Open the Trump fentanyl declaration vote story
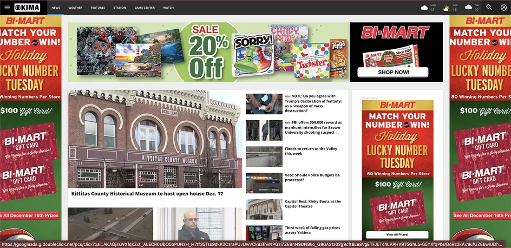 pyautogui.click(x=313, y=103)
